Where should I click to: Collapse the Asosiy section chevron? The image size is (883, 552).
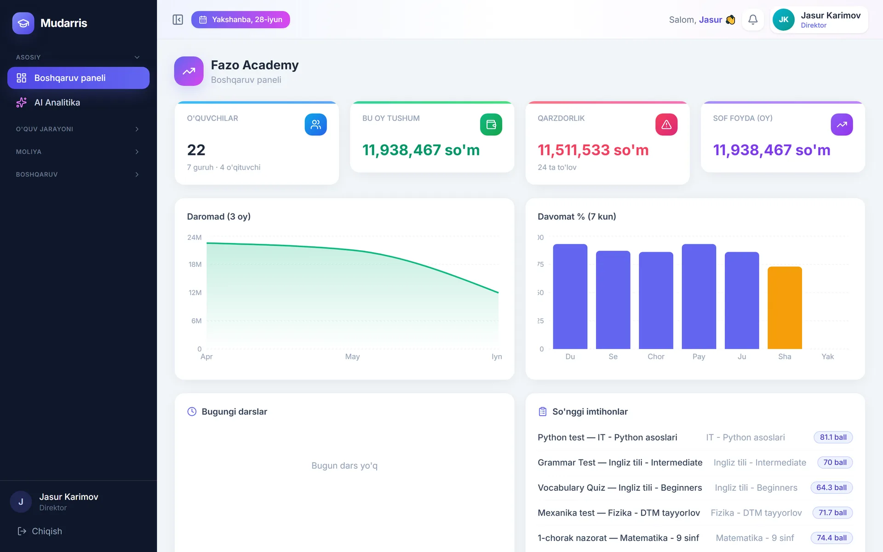pyautogui.click(x=137, y=57)
